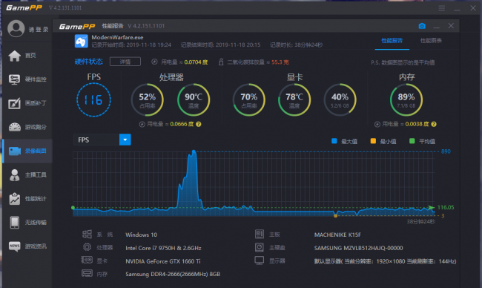482x288 pixels.
Task: Open 画质补丁 image patch icon
Action: coord(14,103)
